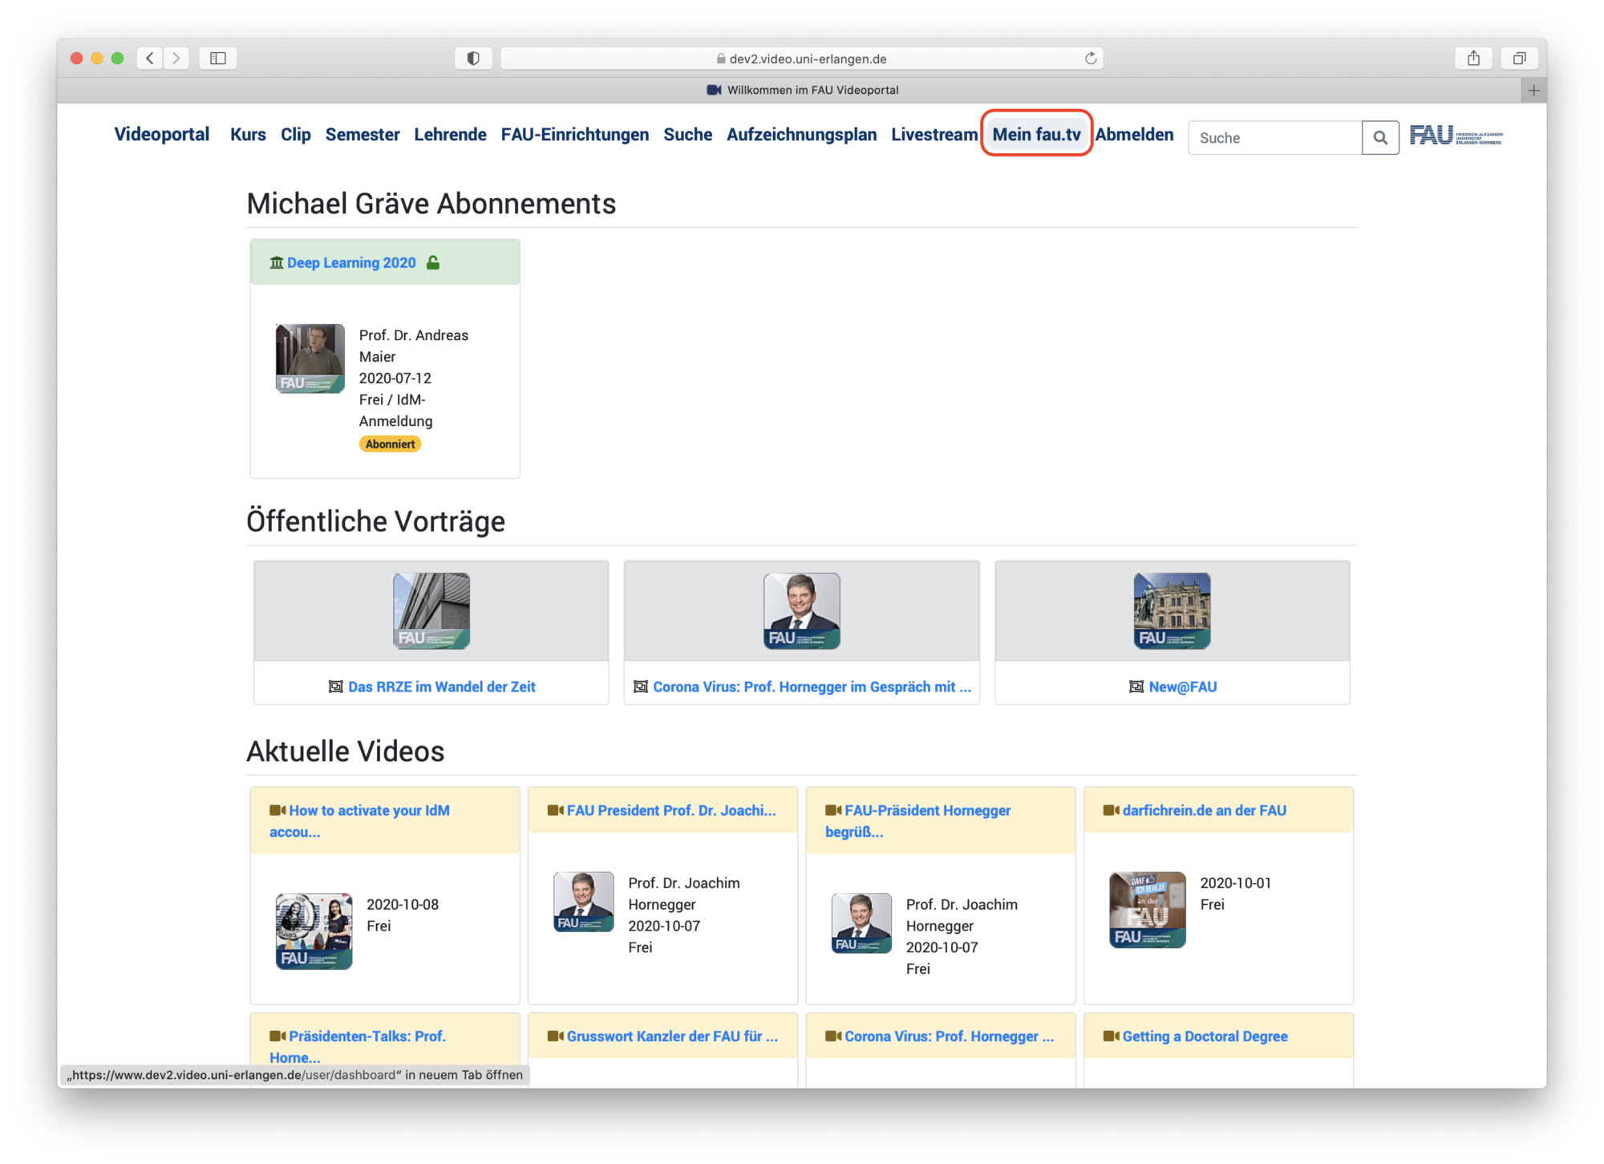Screen dimensions: 1604x1164
Task: Click the show tab overview icon
Action: pos(1519,58)
